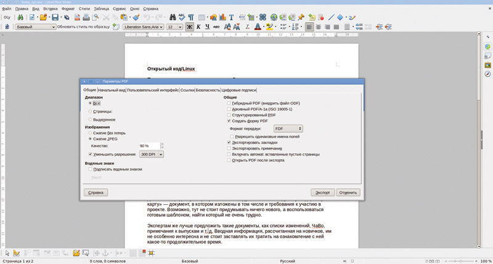Screen dimensions: 493x264
Task: Switch to 'Безопасность' tab
Action: (208, 90)
